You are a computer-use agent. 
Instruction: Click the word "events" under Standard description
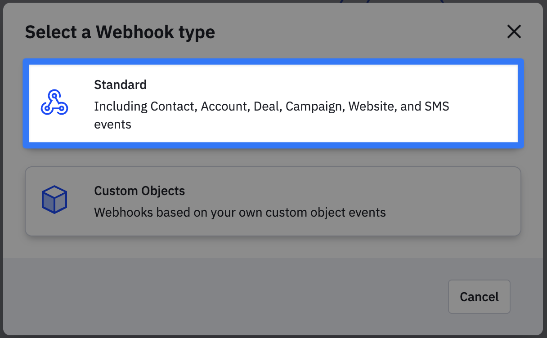[x=112, y=125]
